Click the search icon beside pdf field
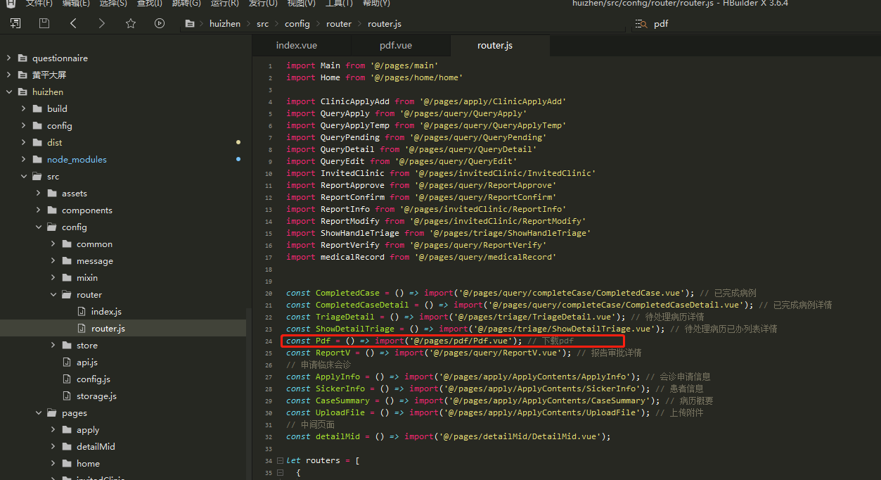This screenshot has height=480, width=881. point(641,24)
